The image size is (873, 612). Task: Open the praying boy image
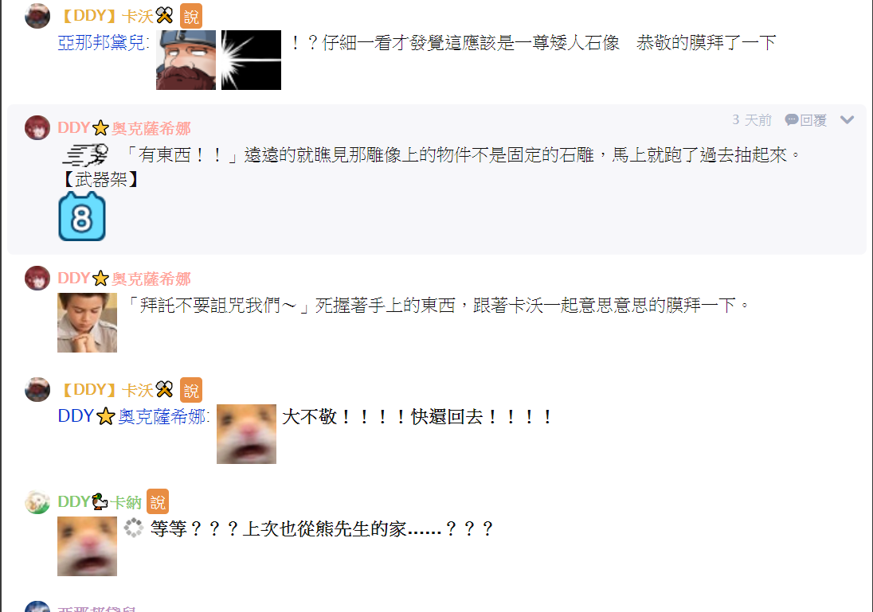point(88,322)
